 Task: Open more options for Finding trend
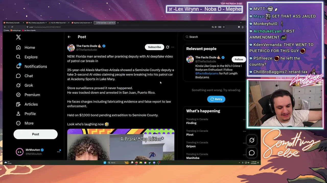244,119
